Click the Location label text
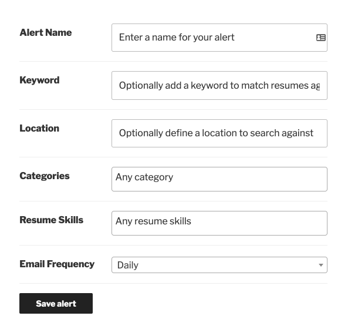The width and height of the screenshot is (358, 326). [39, 128]
